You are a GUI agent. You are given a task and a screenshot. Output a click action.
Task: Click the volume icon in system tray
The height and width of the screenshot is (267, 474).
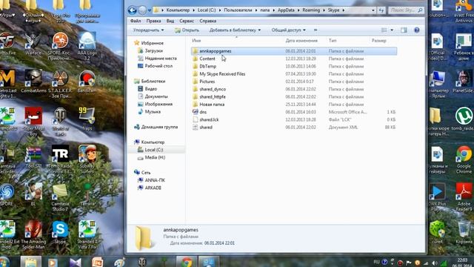tap(435, 263)
